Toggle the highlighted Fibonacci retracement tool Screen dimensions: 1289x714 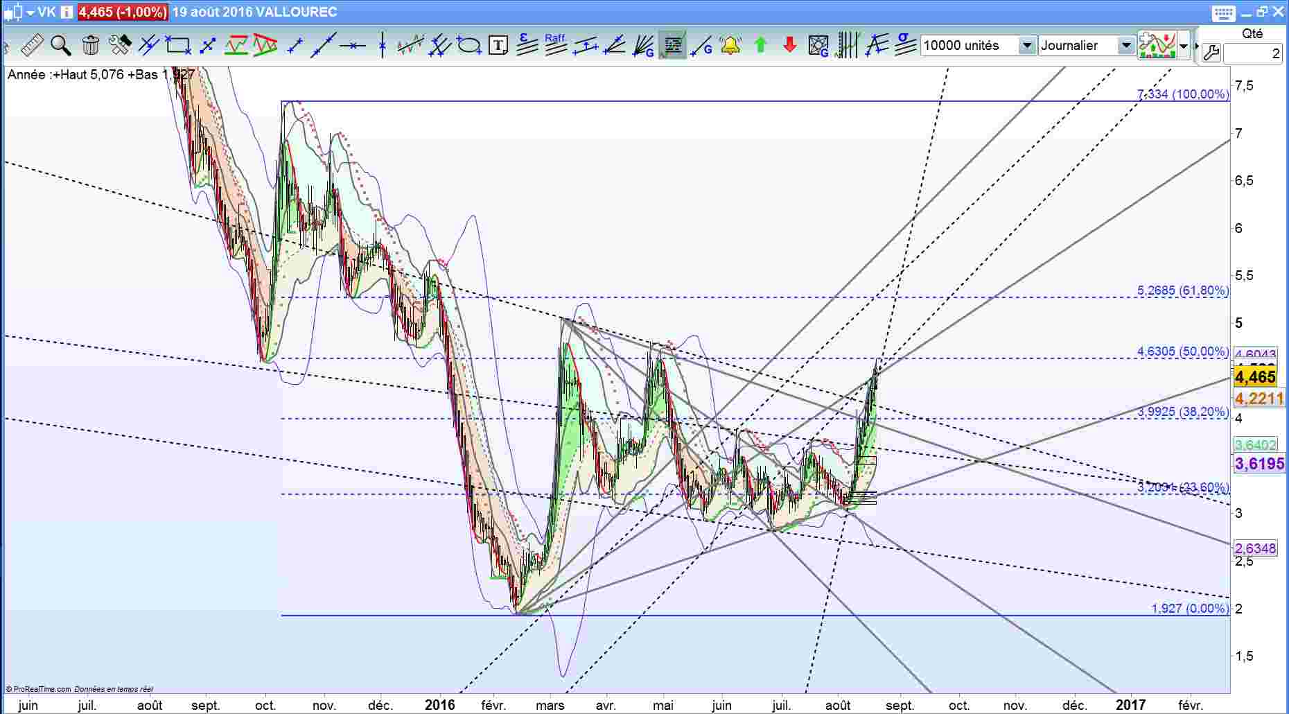pyautogui.click(x=672, y=46)
